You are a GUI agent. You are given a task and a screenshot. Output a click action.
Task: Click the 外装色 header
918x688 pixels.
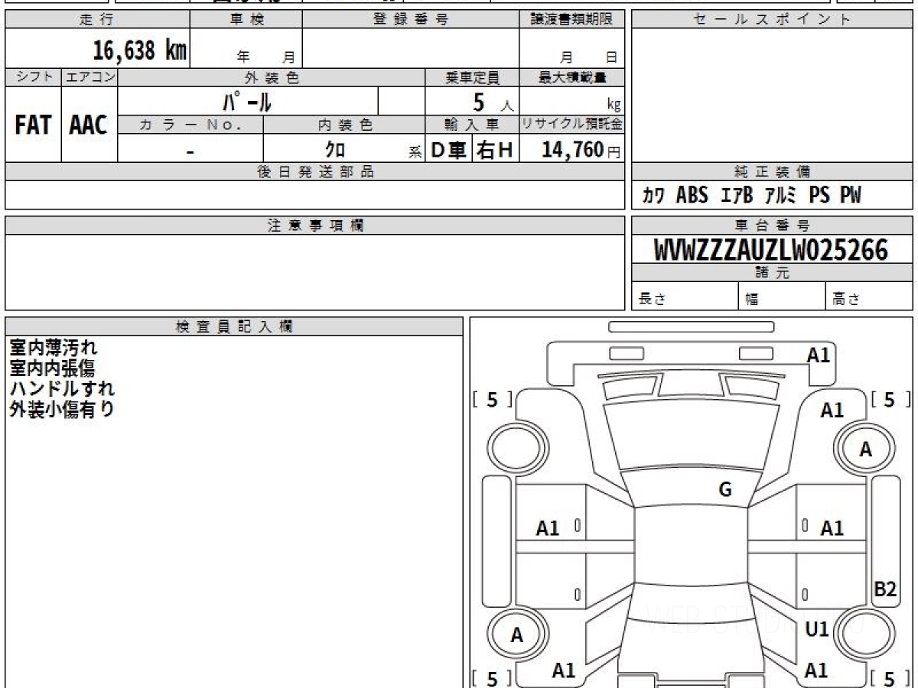(272, 77)
